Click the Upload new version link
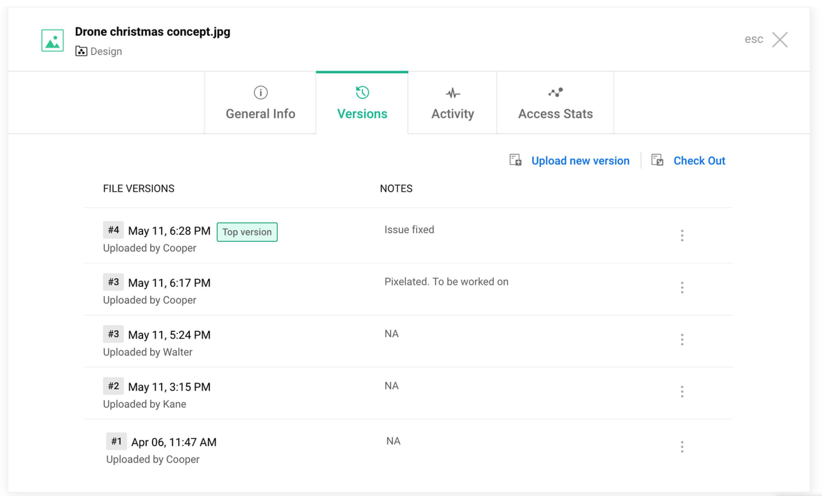This screenshot has height=496, width=822. click(580, 161)
